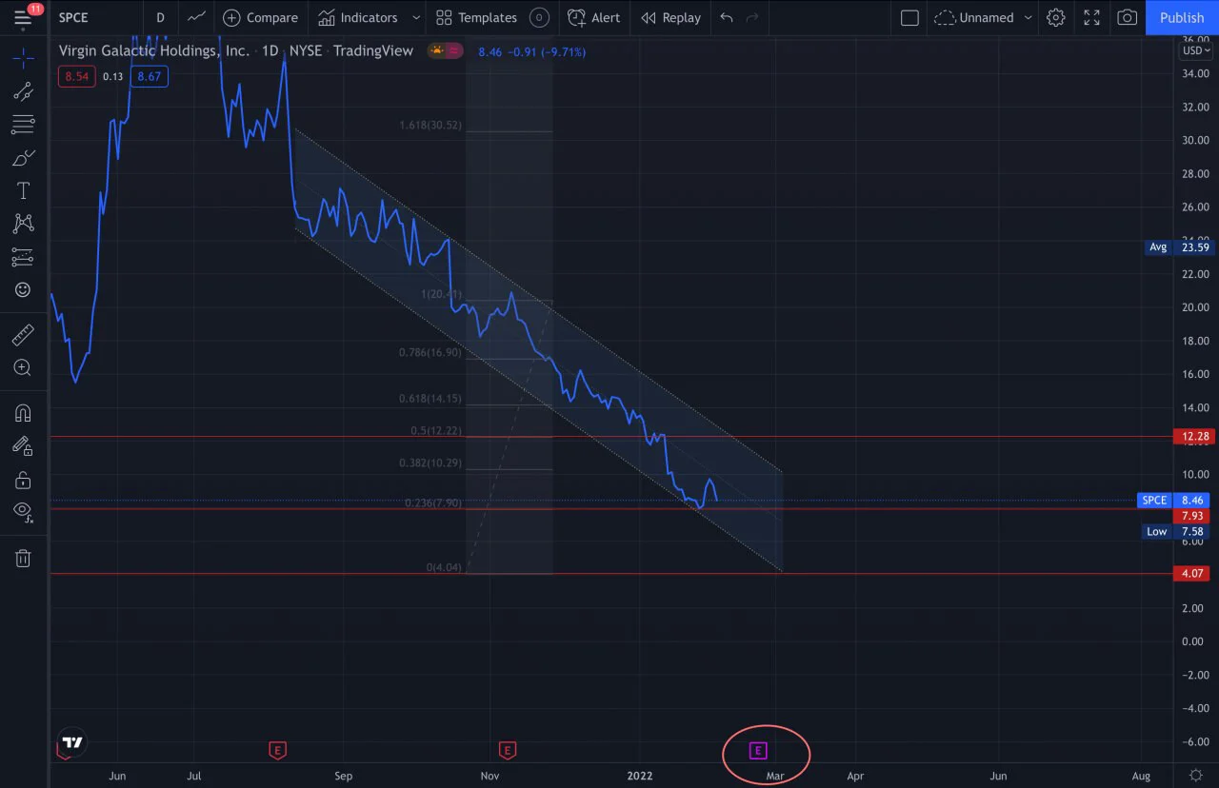Click the 8.54 sell price button

(x=76, y=76)
